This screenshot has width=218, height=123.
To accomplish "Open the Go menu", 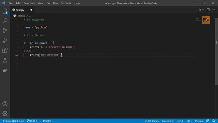I will coord(48,3).
